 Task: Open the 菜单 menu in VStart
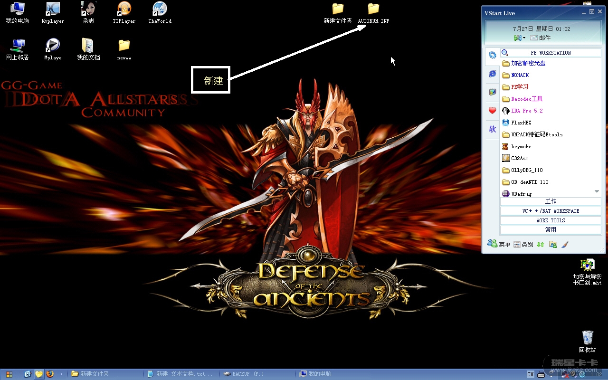click(x=499, y=244)
